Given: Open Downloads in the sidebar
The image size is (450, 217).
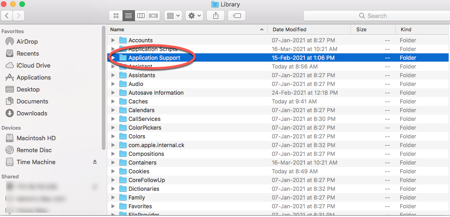Looking at the screenshot, I should pos(26,114).
